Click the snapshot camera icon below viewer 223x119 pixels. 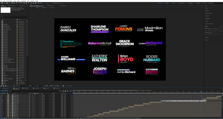tap(63, 86)
